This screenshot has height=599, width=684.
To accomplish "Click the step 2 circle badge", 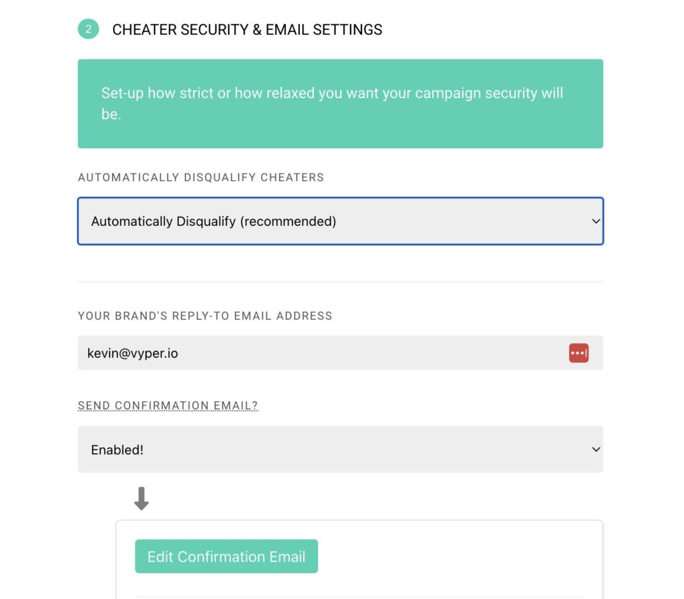I will [88, 29].
